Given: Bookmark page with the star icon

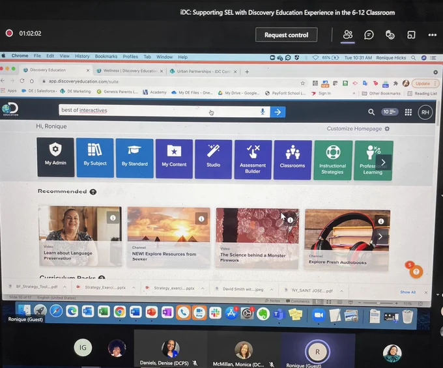Looking at the screenshot, I should pyautogui.click(x=302, y=83).
